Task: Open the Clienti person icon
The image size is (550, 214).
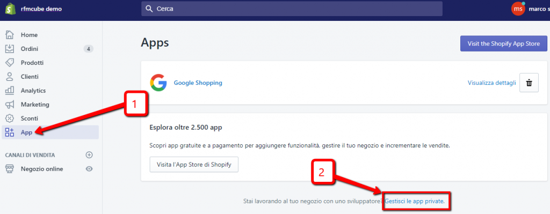Action: pos(10,77)
